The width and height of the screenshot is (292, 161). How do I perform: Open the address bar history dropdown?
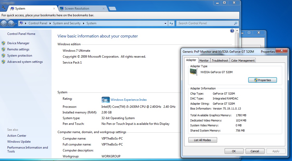165,24
